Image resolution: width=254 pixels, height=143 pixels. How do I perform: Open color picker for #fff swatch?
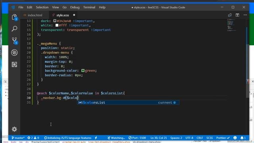coord(57,25)
